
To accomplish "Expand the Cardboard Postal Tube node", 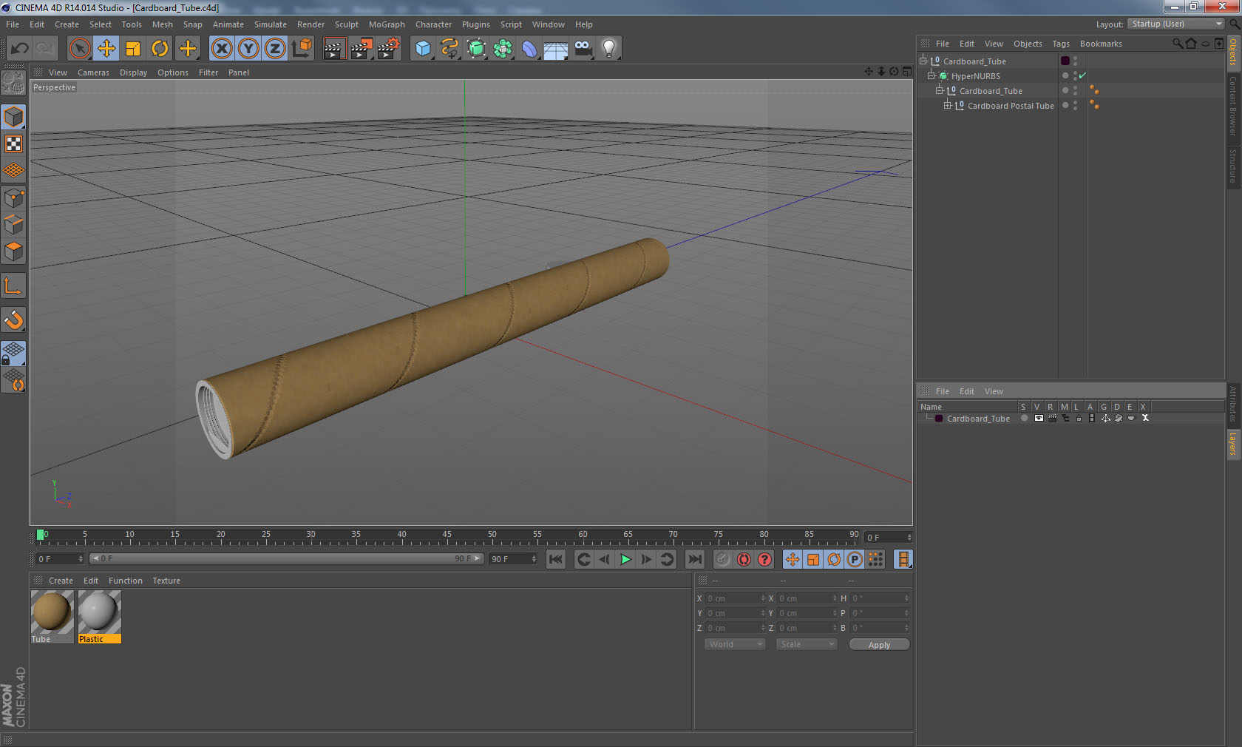I will point(948,105).
